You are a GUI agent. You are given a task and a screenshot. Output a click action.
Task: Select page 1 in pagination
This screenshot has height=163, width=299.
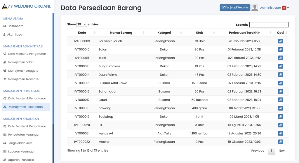click(271, 151)
